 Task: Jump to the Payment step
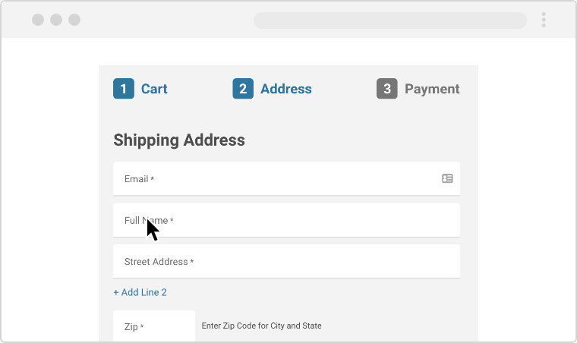coord(432,89)
